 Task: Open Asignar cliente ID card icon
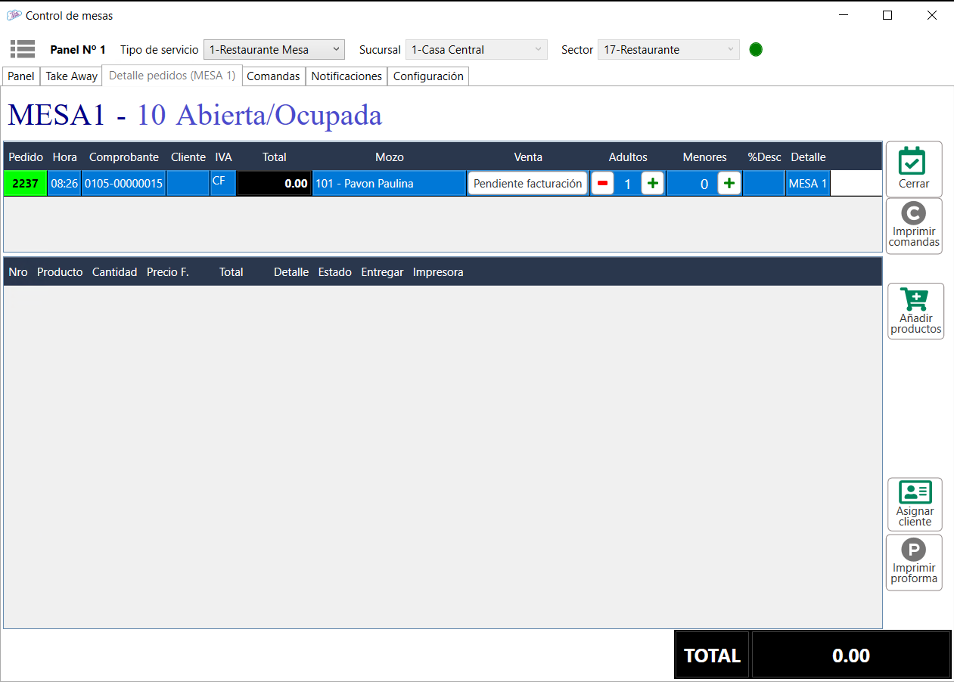915,492
